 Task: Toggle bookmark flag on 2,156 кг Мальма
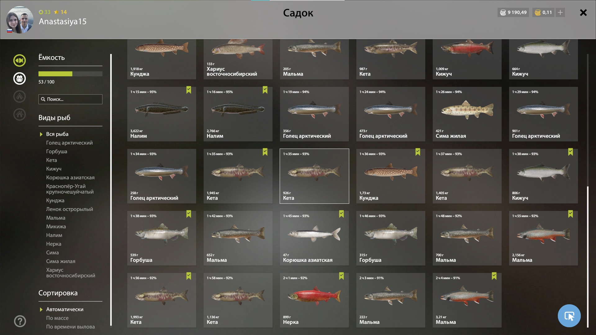tap(571, 214)
